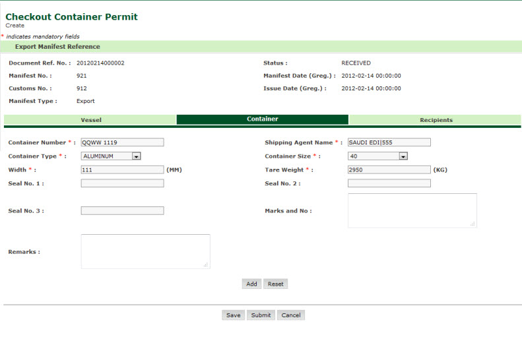
Task: Focus the Shipping Agent Name field
Action: click(389, 142)
